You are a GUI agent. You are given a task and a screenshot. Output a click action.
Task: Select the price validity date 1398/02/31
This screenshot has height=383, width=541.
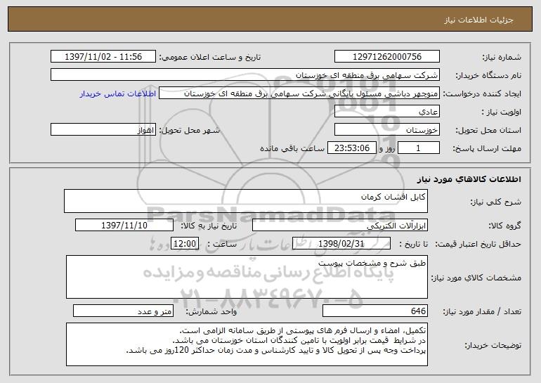pyautogui.click(x=341, y=244)
